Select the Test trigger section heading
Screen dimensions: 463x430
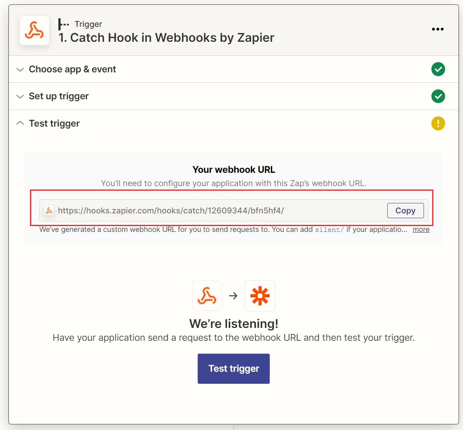point(54,123)
